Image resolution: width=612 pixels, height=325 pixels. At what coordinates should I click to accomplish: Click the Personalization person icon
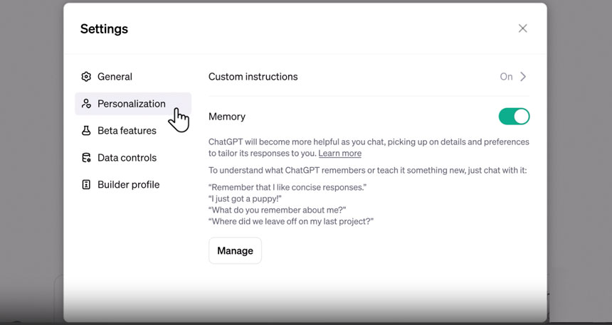click(86, 104)
